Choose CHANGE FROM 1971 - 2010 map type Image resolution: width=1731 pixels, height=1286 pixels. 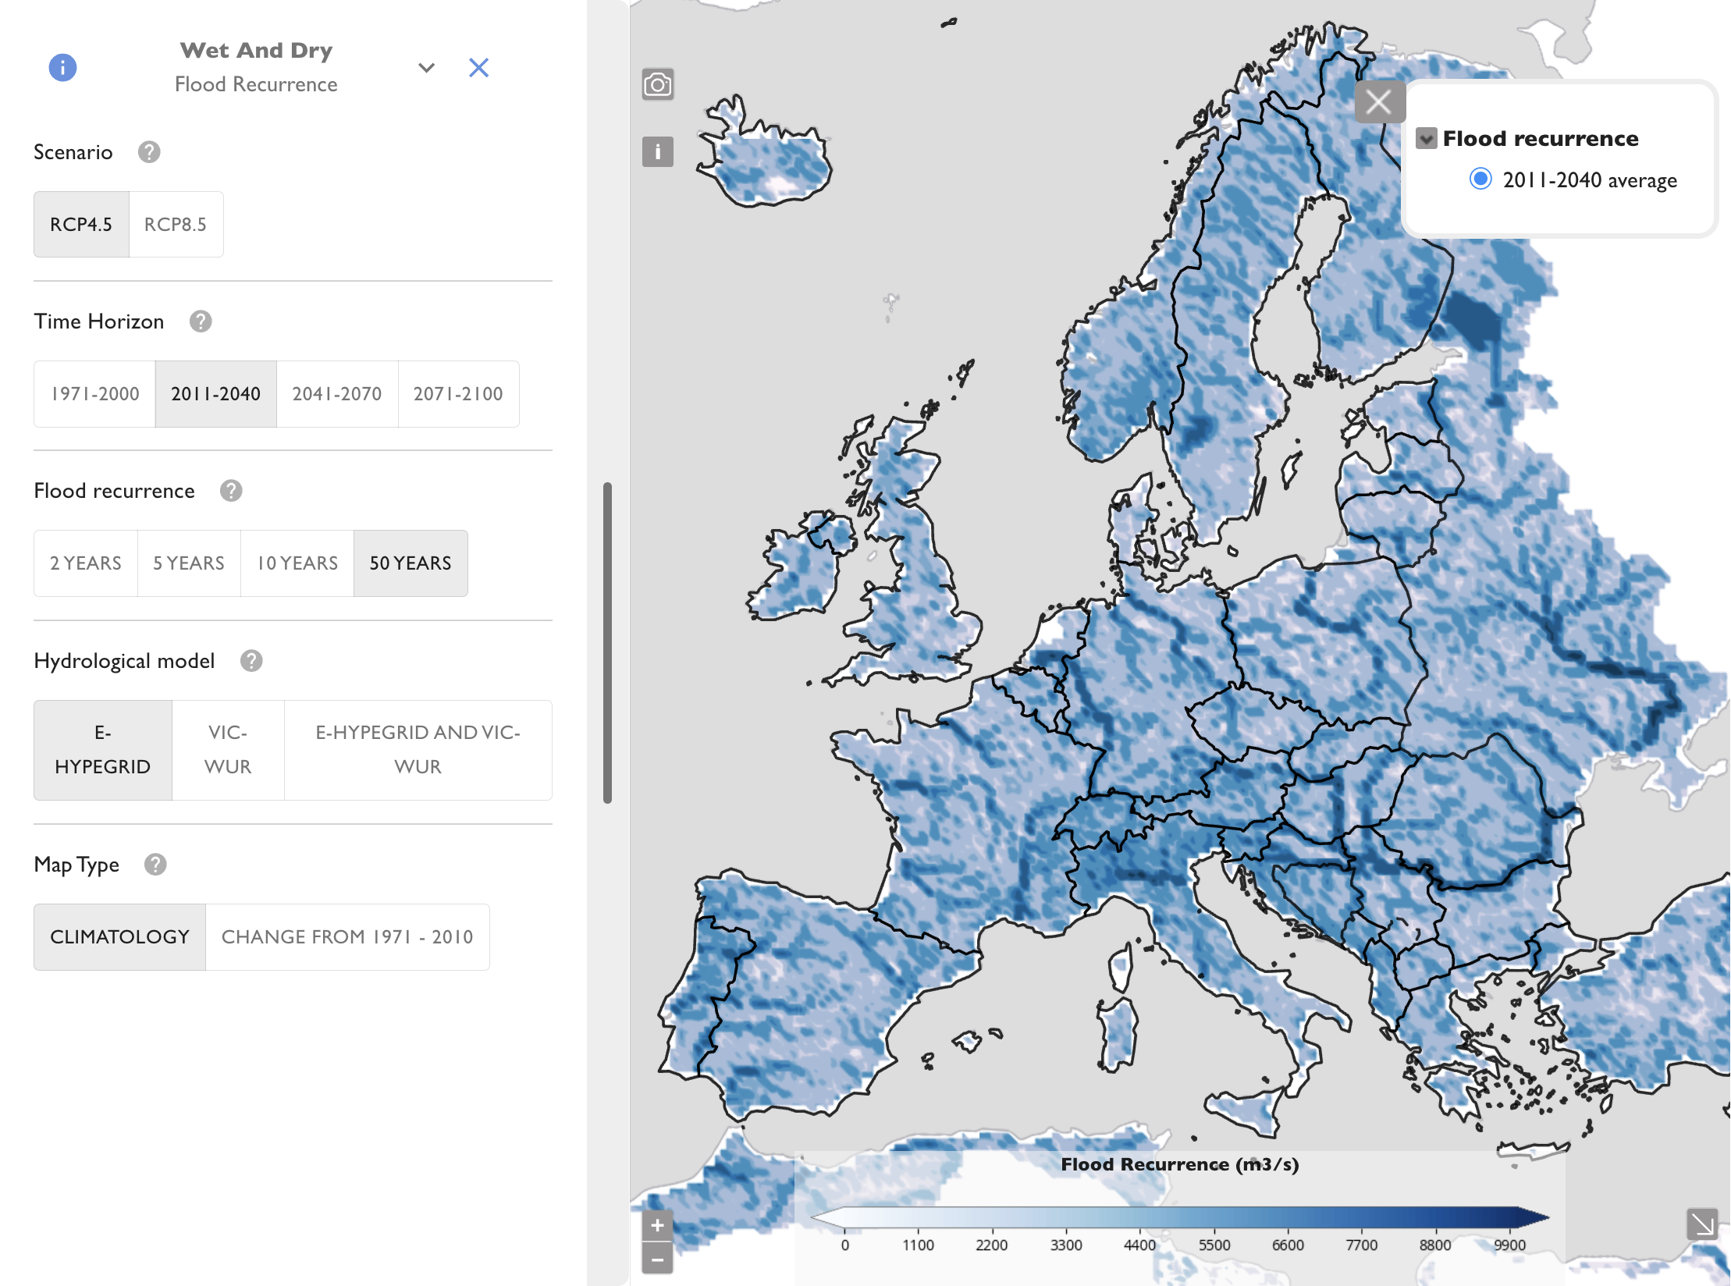click(x=347, y=937)
